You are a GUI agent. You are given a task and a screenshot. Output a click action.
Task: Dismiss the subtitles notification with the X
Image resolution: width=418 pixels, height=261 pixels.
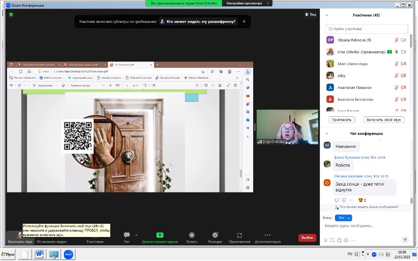point(244,21)
